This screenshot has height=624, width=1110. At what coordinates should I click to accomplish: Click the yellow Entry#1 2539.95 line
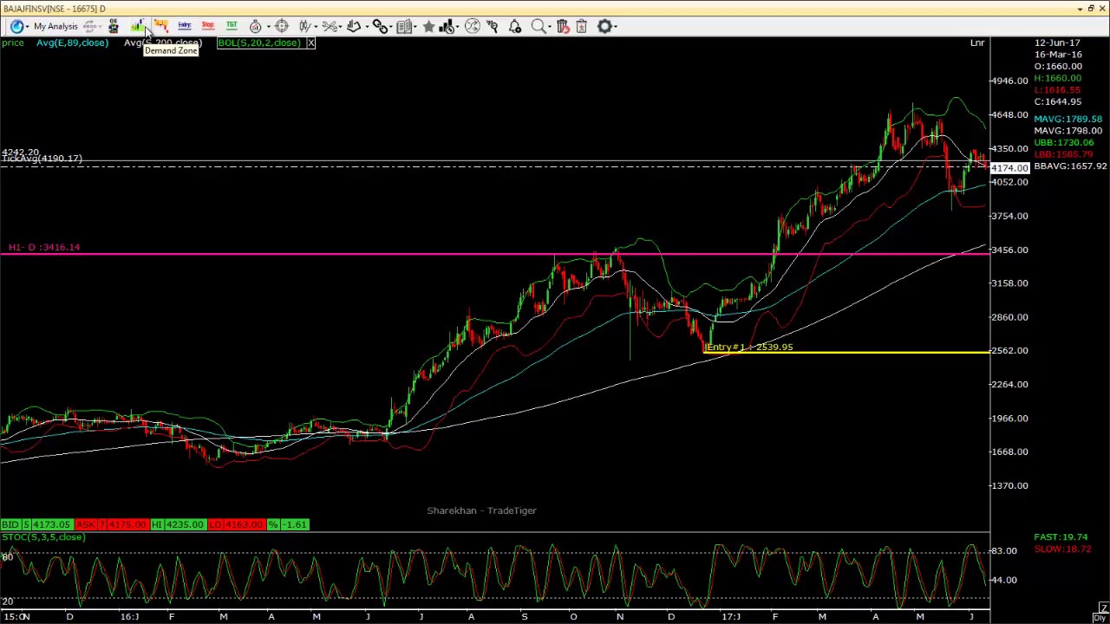point(847,352)
